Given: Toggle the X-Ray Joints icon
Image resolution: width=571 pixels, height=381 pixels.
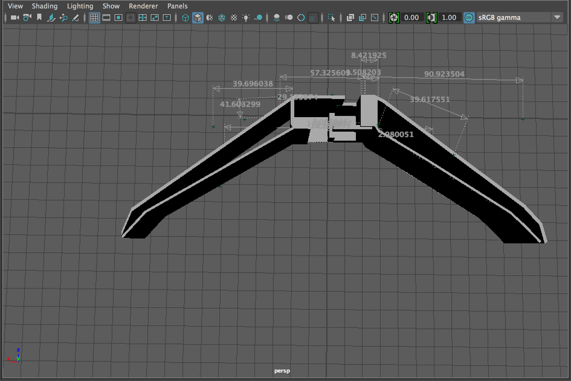Looking at the screenshot, I should (x=375, y=18).
